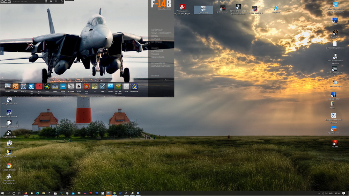The height and width of the screenshot is (196, 349).
Task: Select DCS World desktop shortcut
Action: tap(203, 10)
